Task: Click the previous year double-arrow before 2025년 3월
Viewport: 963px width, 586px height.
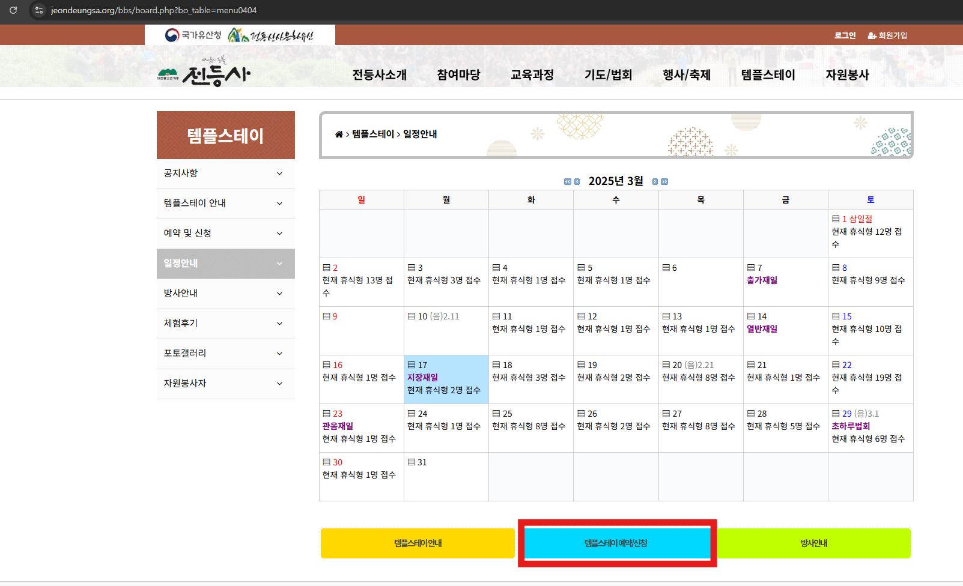Action: click(567, 181)
